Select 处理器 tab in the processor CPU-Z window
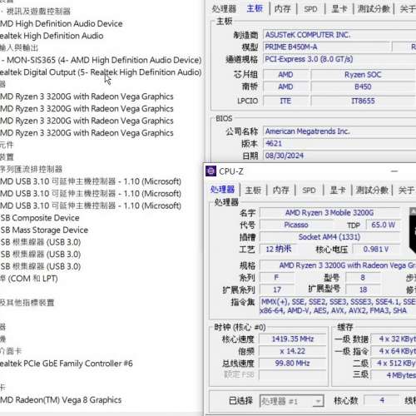 point(222,190)
